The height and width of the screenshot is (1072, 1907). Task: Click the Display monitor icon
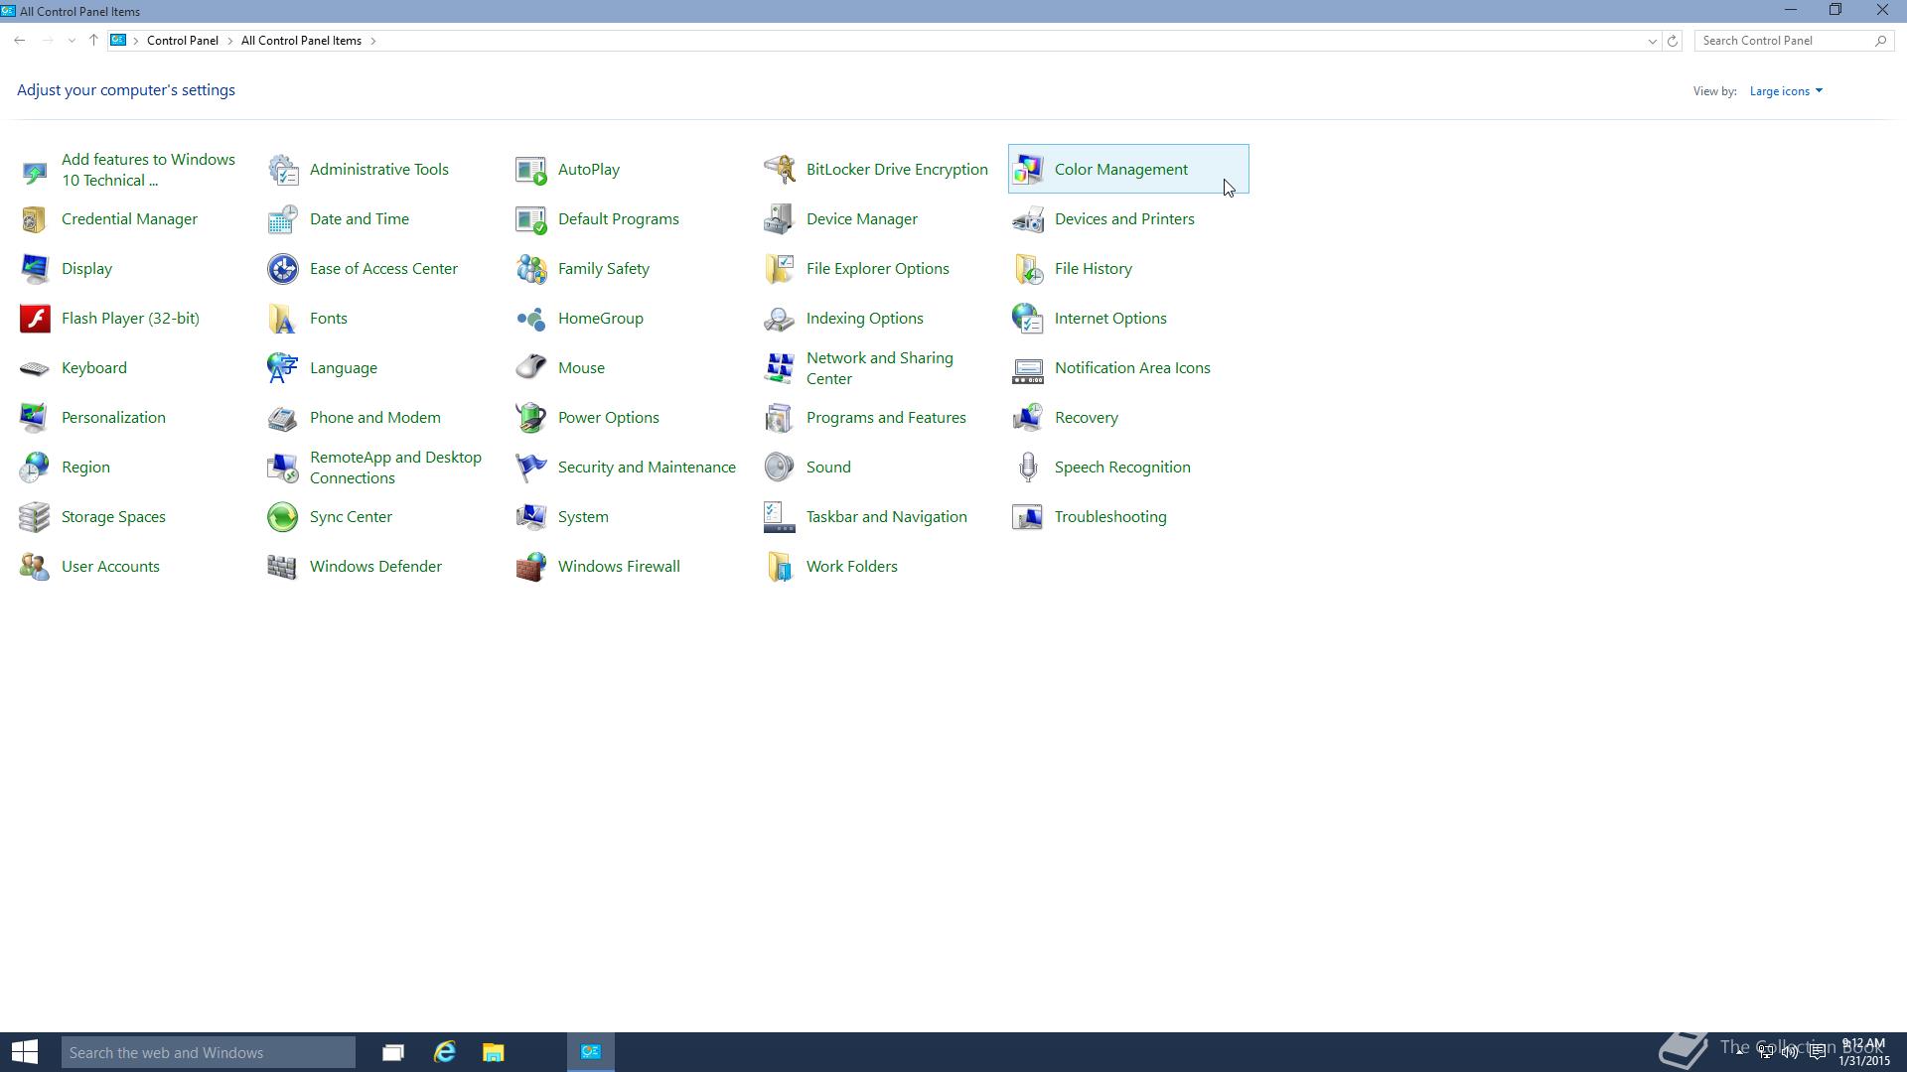pos(35,269)
